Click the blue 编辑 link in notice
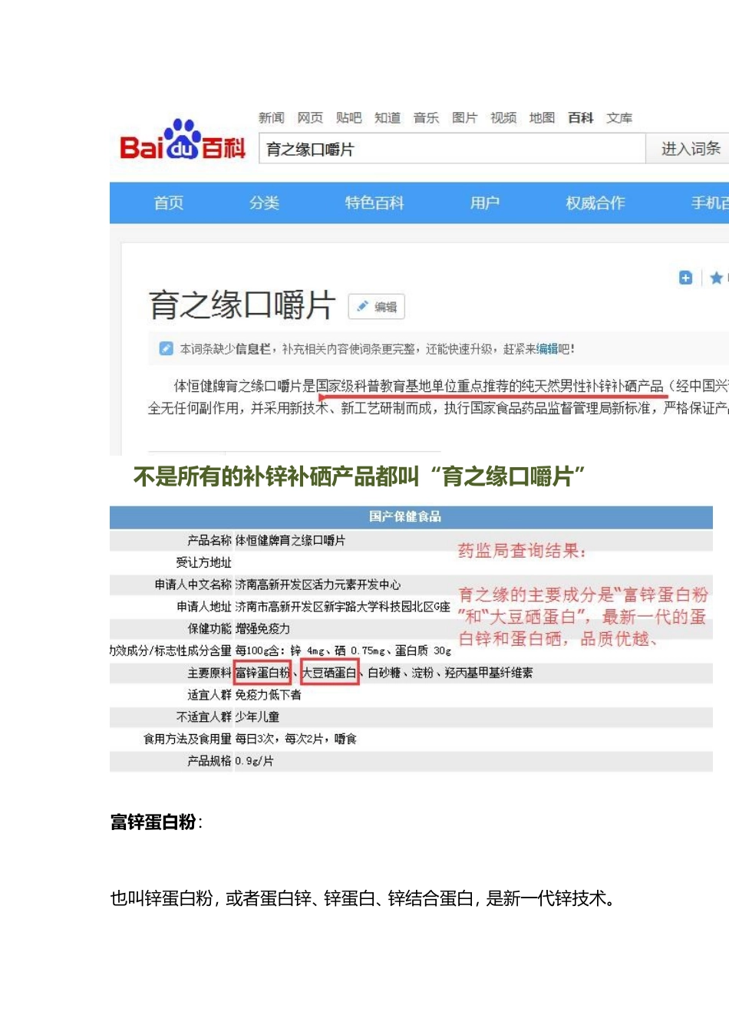This screenshot has width=729, height=1031. point(547,348)
